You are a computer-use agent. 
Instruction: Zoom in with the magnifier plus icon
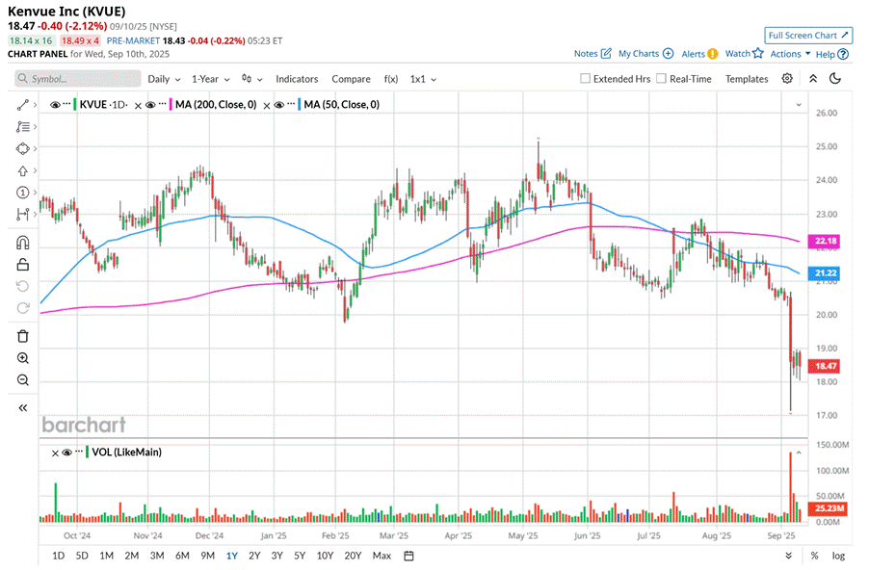[23, 358]
